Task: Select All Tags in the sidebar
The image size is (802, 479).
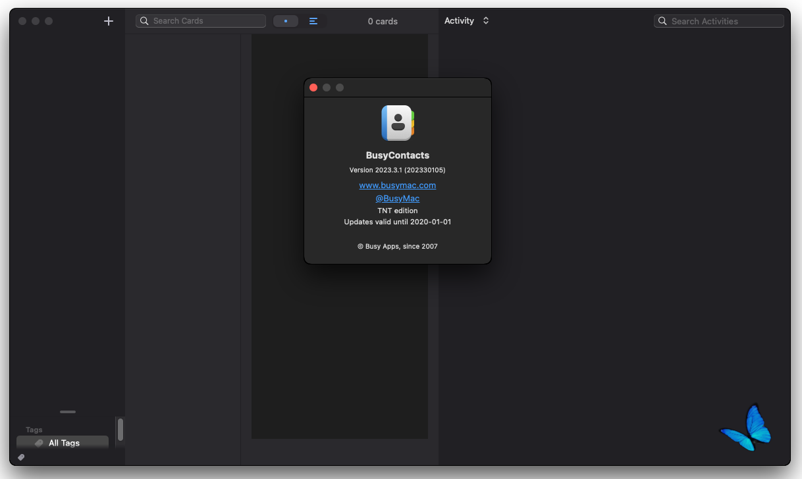Action: pyautogui.click(x=63, y=443)
